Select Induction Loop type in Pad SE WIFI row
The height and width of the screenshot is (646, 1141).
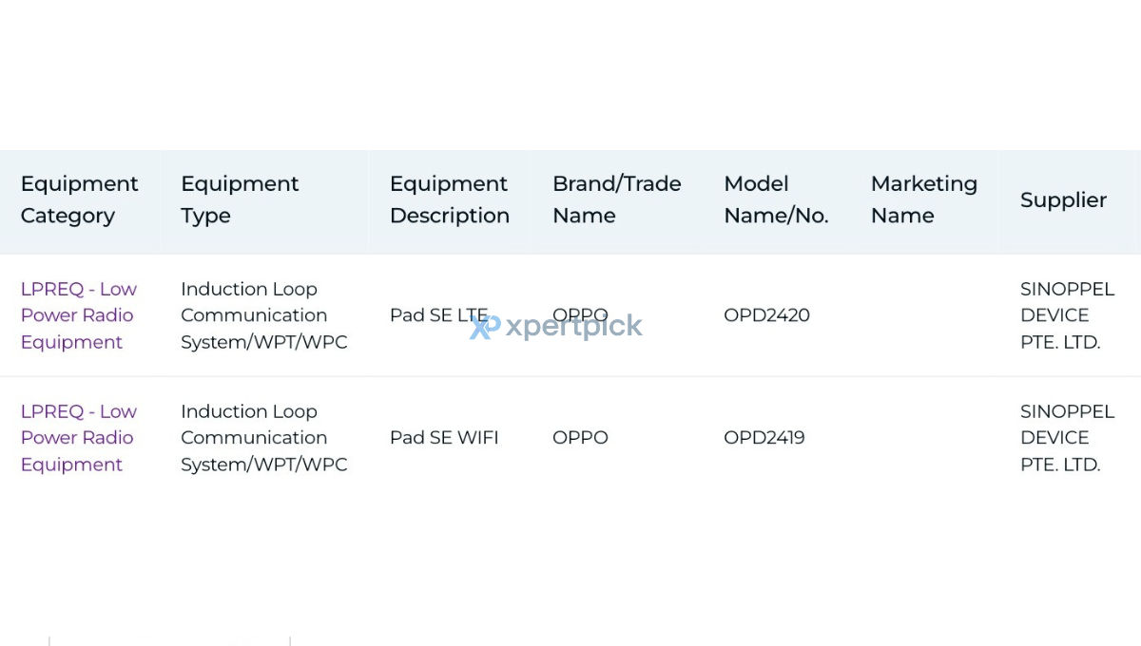[x=264, y=438]
